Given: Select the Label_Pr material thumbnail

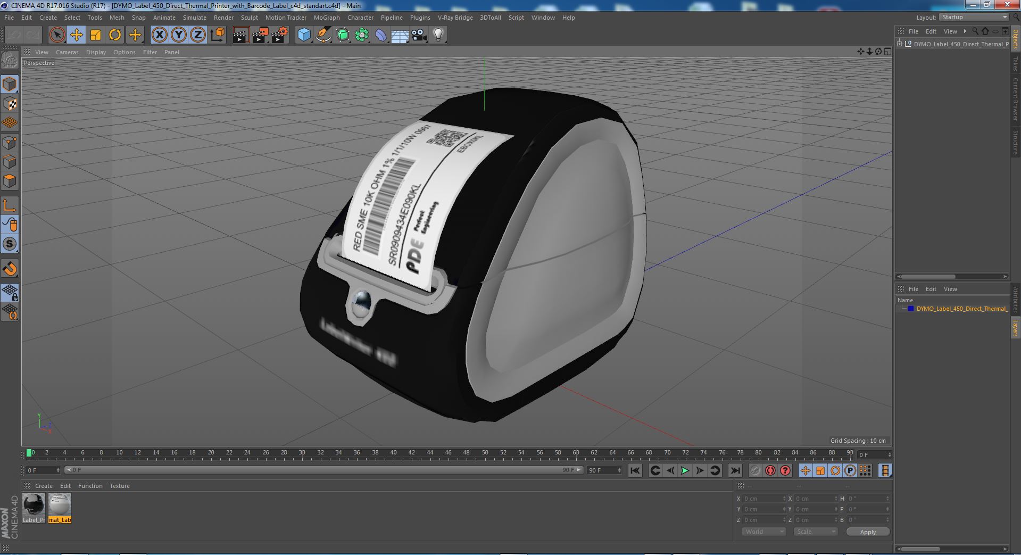Looking at the screenshot, I should pos(34,508).
